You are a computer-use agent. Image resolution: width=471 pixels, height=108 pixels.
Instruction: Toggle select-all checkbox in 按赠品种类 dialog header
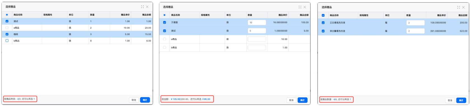7,15
